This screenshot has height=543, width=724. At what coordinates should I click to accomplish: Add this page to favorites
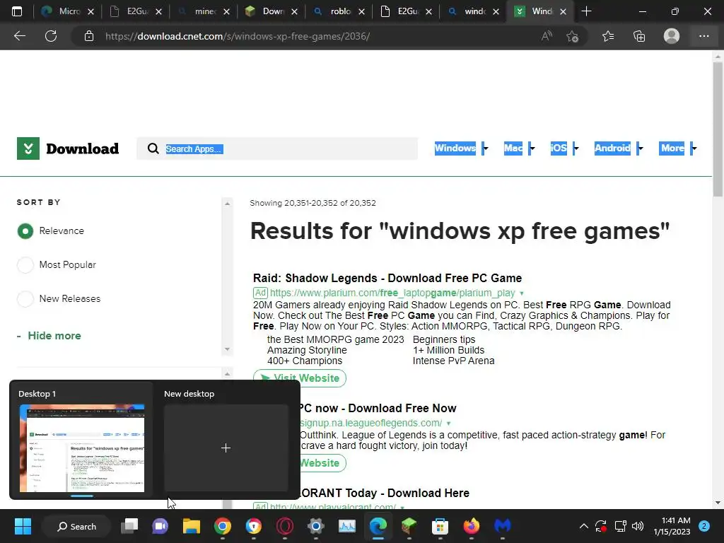coord(573,36)
